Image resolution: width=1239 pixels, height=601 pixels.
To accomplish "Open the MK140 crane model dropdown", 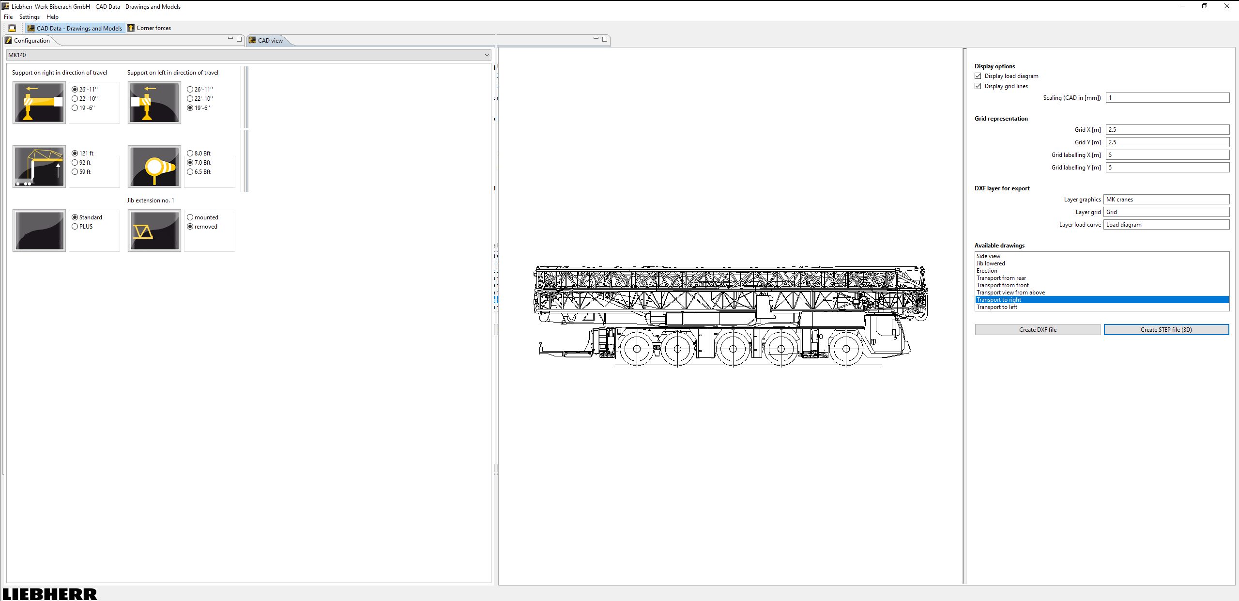I will click(487, 55).
